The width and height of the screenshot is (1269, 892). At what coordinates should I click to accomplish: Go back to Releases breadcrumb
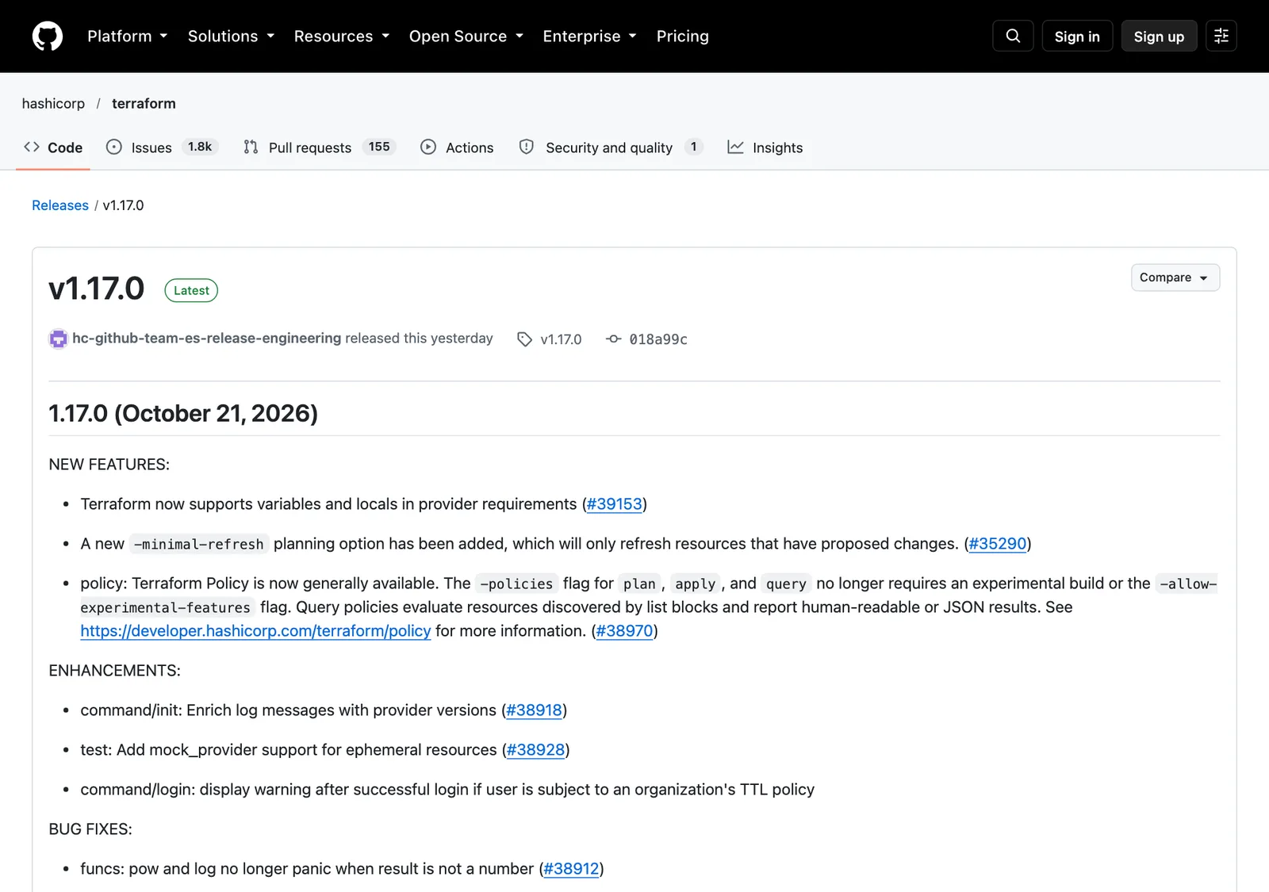[x=60, y=205]
